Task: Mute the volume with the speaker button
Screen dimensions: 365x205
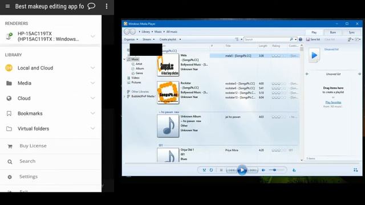Action: click(x=263, y=170)
